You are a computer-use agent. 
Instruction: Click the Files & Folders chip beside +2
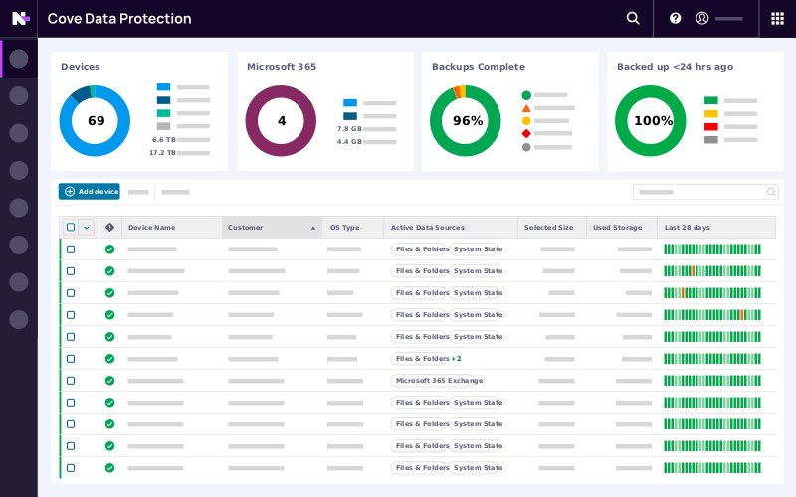(420, 359)
